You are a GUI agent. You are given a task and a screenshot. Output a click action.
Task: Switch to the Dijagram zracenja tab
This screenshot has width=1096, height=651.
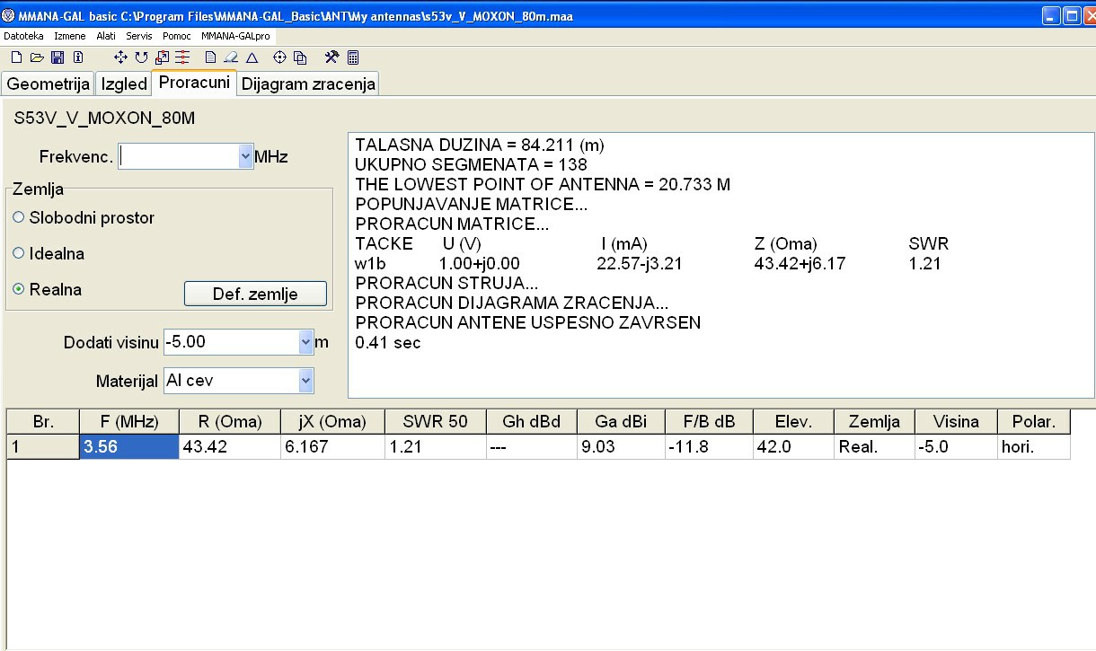(308, 84)
